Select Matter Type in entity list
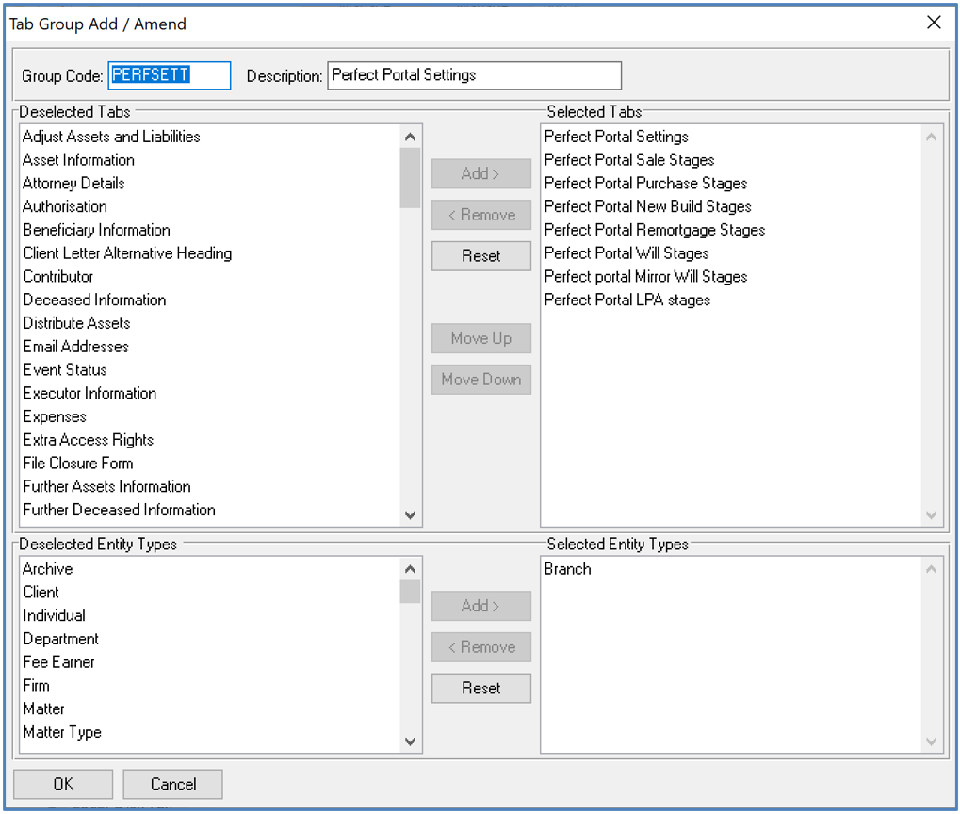The width and height of the screenshot is (960, 814). pyautogui.click(x=62, y=732)
